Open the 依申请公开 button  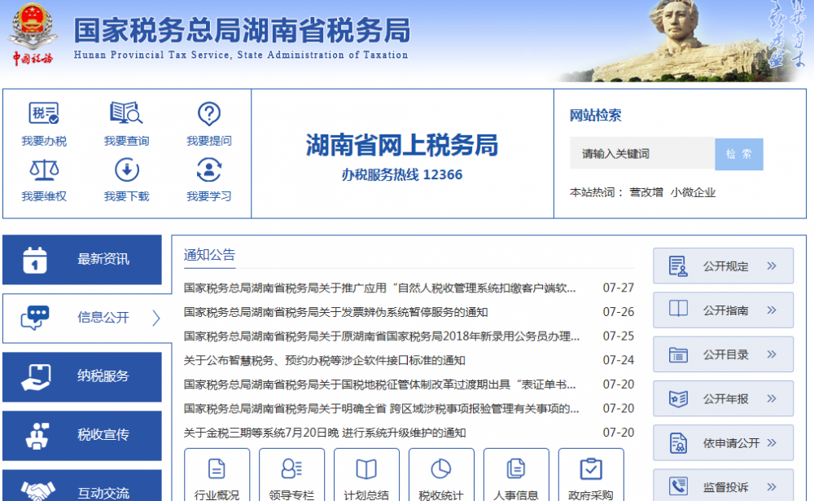point(723,443)
